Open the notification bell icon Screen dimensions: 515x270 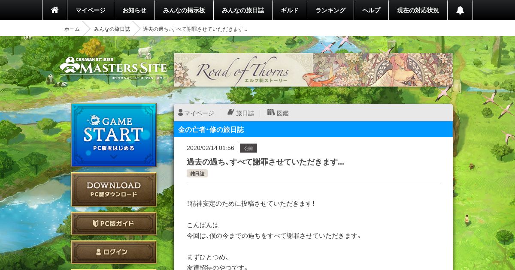coord(460,10)
